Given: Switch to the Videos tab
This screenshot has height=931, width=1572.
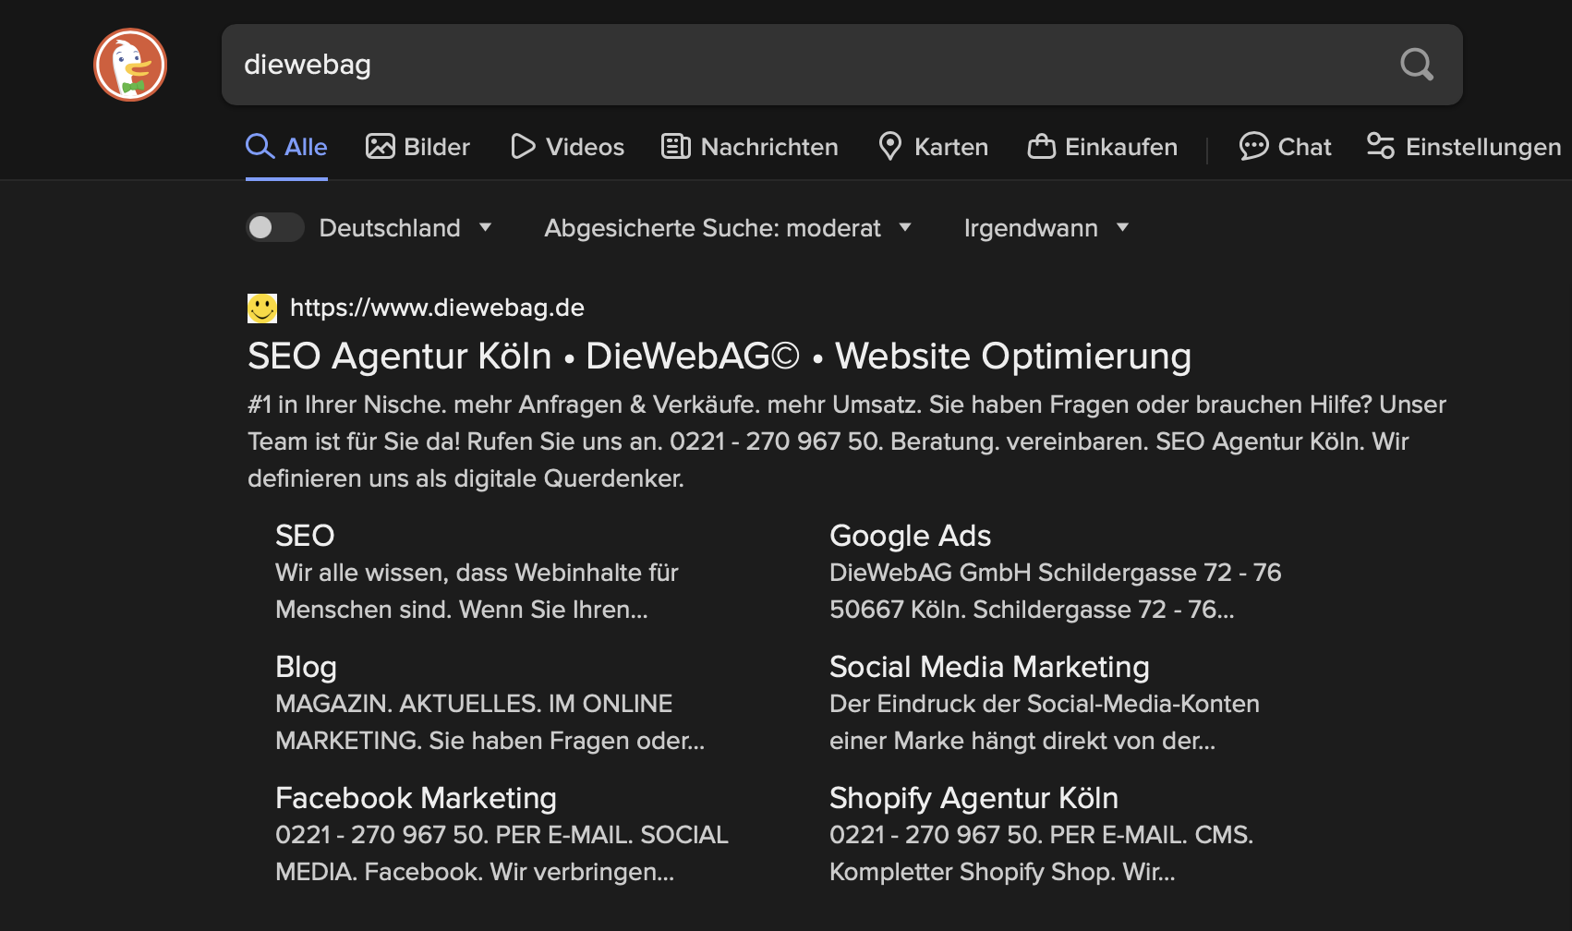Looking at the screenshot, I should pyautogui.click(x=567, y=147).
